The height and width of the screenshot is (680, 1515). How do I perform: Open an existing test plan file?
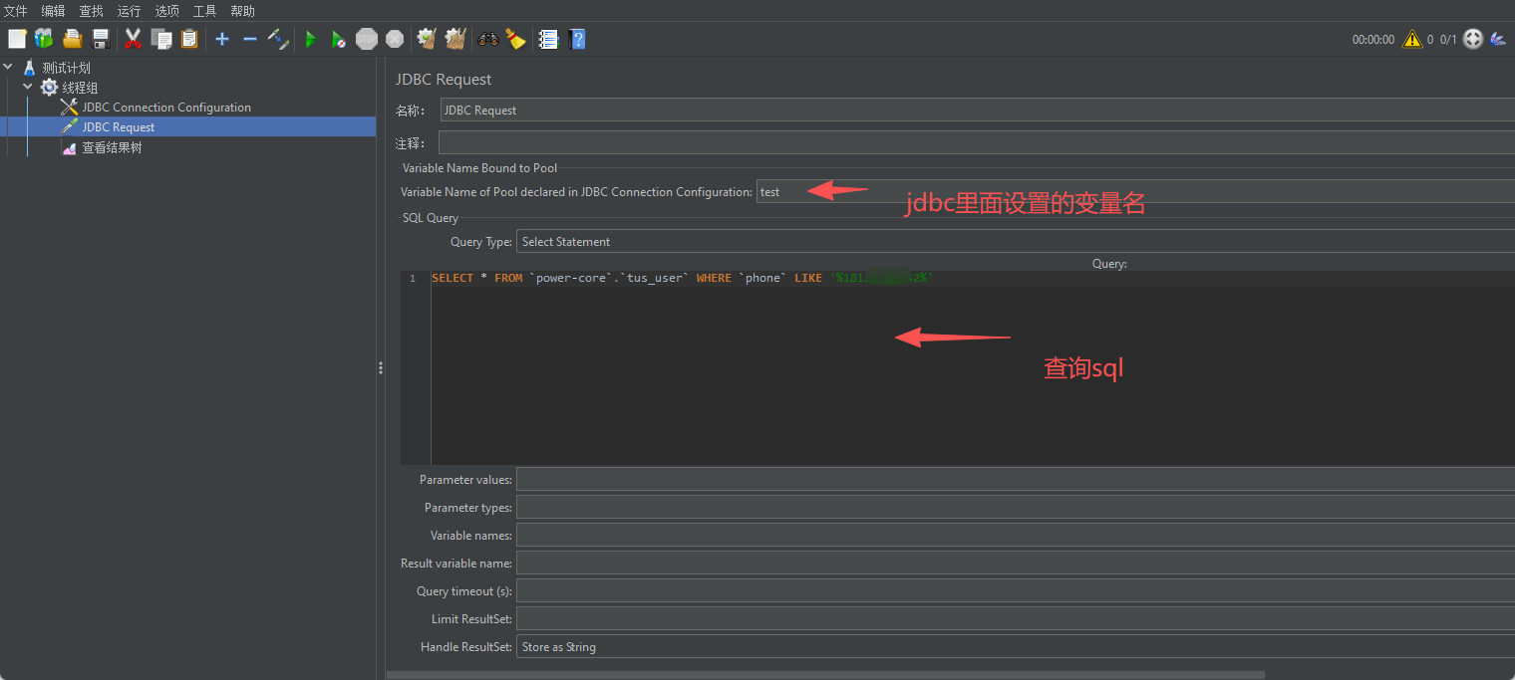click(x=72, y=39)
